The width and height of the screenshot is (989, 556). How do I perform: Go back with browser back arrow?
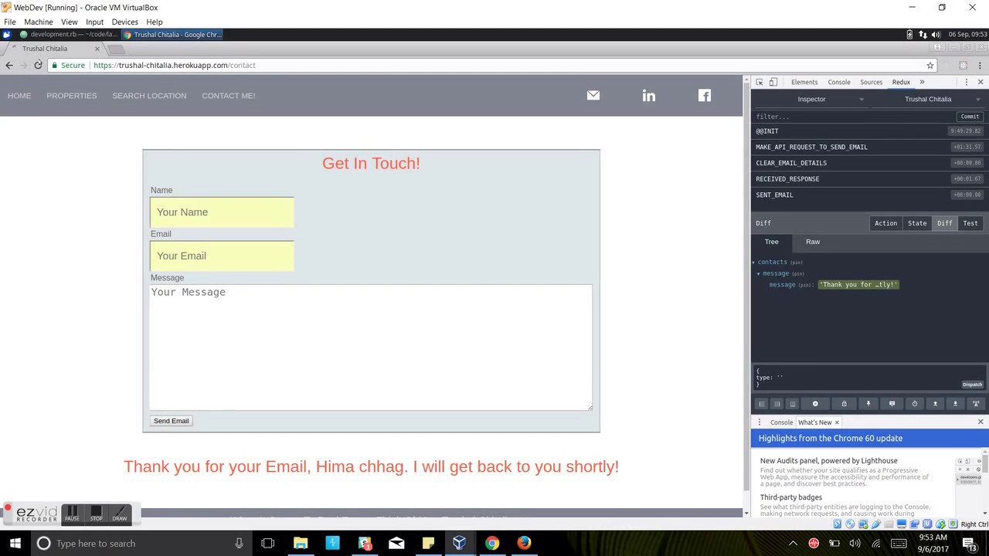point(8,65)
